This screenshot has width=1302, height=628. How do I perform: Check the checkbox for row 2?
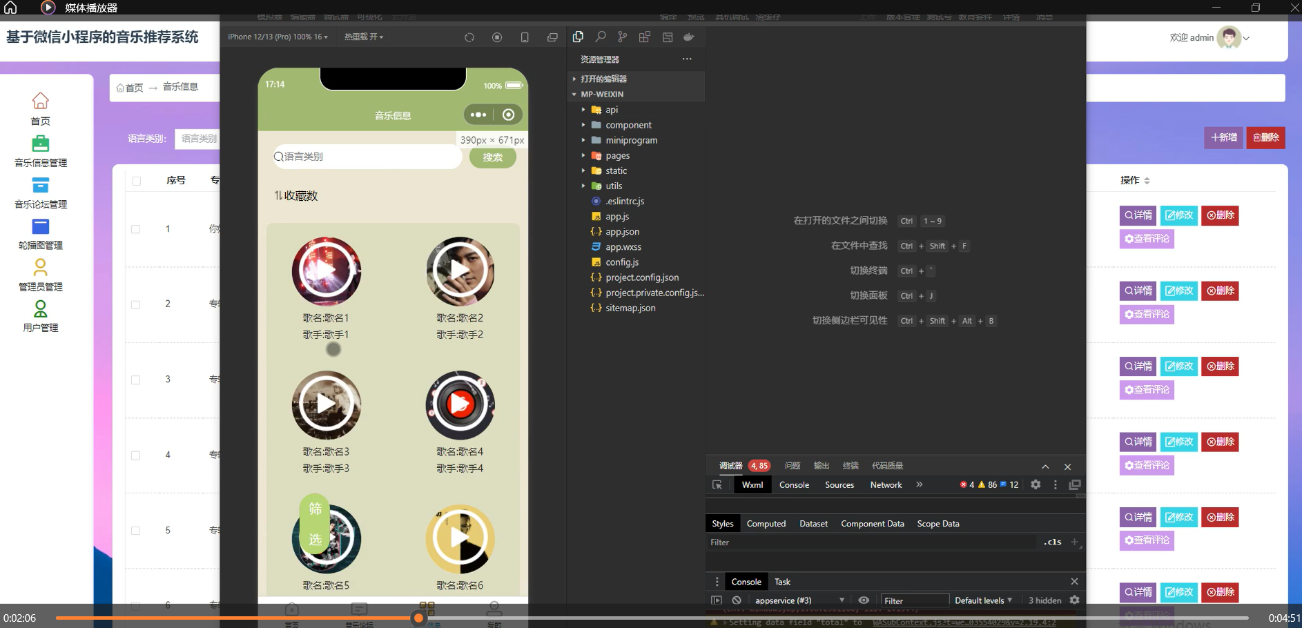click(x=136, y=304)
